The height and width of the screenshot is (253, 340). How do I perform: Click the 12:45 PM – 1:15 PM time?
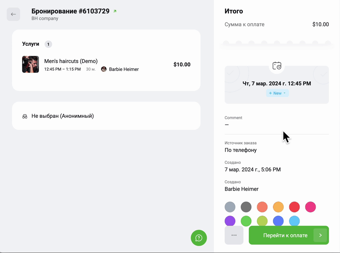click(x=62, y=69)
